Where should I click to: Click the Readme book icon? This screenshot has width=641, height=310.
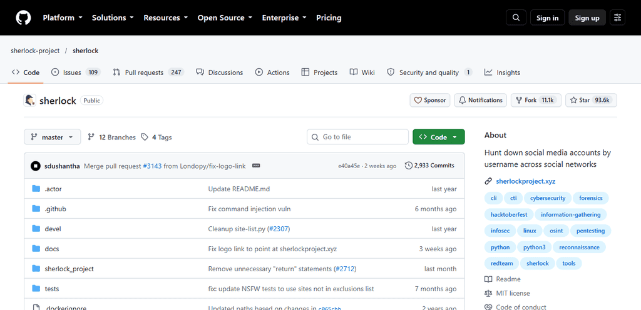488,279
